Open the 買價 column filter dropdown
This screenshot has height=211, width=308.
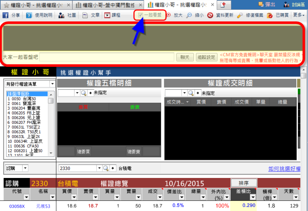74,197
